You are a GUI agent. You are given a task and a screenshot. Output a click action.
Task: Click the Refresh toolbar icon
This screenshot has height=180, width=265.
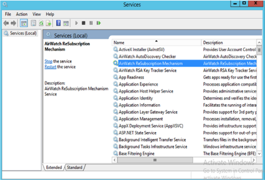[41, 23]
